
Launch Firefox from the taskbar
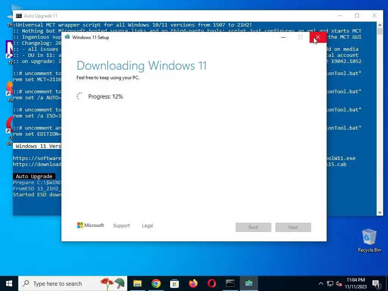click(x=193, y=283)
